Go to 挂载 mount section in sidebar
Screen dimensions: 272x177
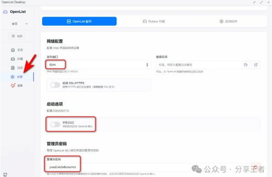17,59
